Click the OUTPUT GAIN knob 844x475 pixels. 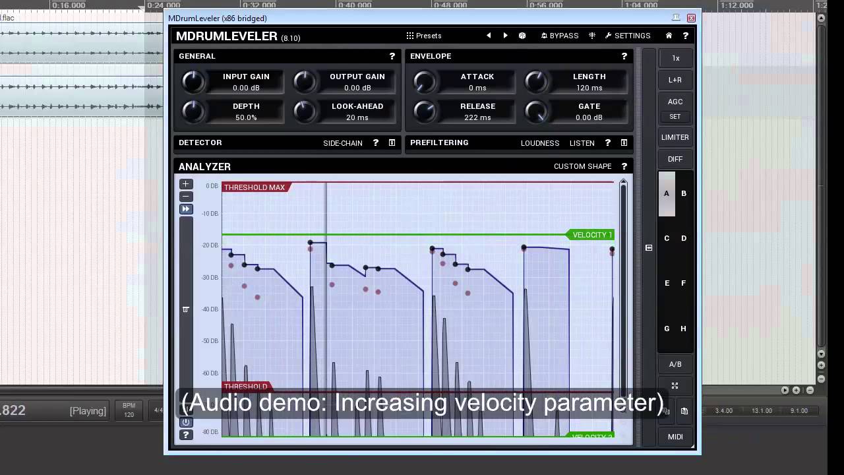[305, 82]
